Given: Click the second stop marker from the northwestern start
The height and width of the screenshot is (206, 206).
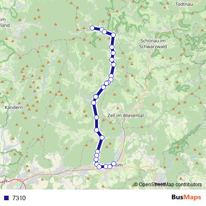Looking at the screenshot, I should pos(102,30).
